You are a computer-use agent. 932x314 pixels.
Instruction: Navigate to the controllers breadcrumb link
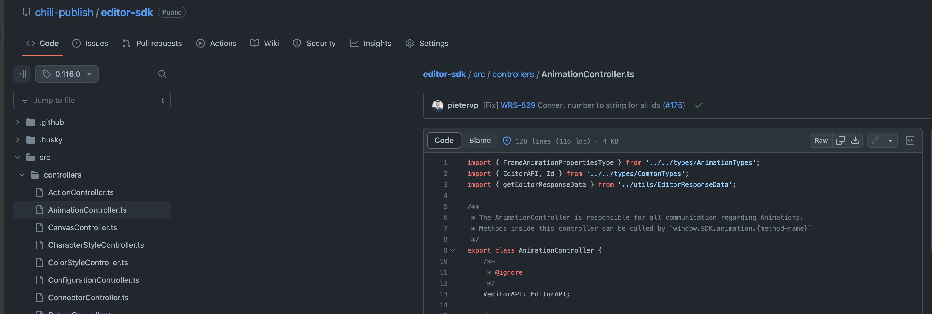(x=513, y=74)
